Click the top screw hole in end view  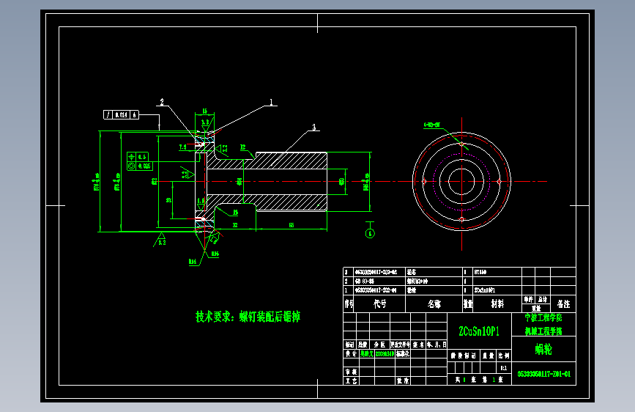pyautogui.click(x=461, y=144)
